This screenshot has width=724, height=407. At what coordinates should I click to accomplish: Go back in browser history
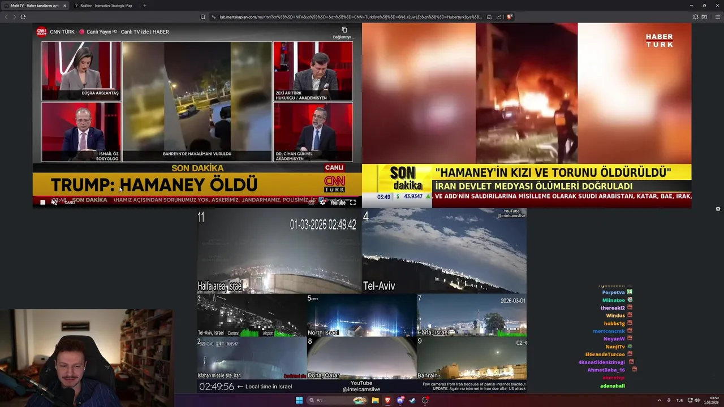7,17
